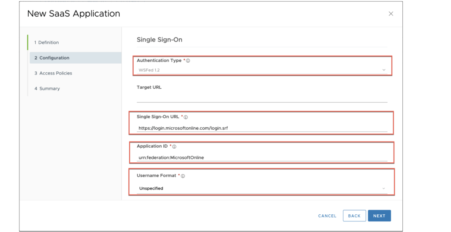
Task: Expand the Username Format dropdown chevron
Action: click(383, 188)
